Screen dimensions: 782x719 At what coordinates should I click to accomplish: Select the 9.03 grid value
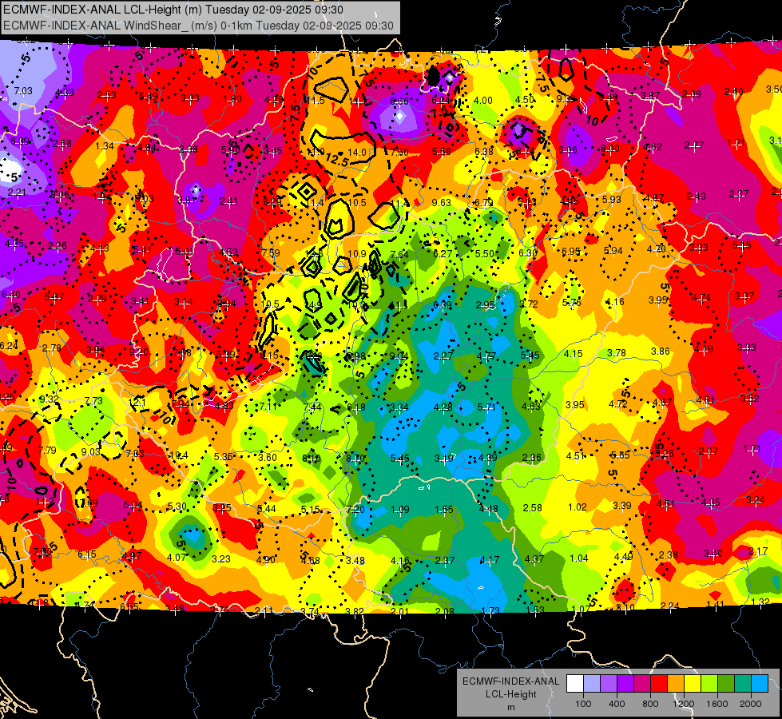click(91, 452)
